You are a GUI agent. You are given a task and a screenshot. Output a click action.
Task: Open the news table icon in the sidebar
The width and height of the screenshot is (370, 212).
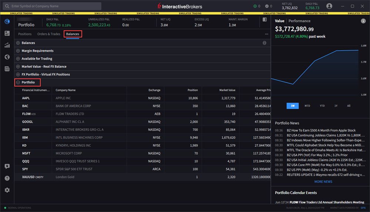click(7, 68)
